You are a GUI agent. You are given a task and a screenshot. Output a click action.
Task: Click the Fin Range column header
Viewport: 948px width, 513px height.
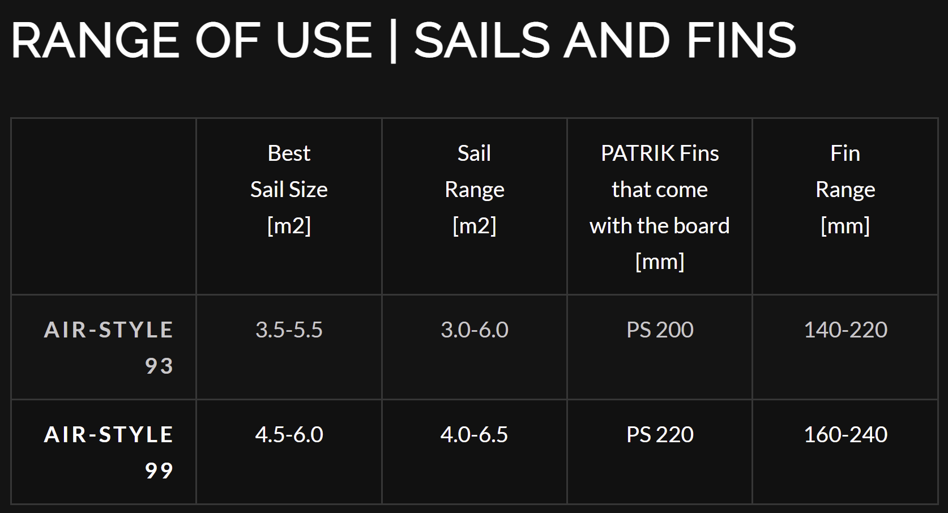tap(845, 189)
